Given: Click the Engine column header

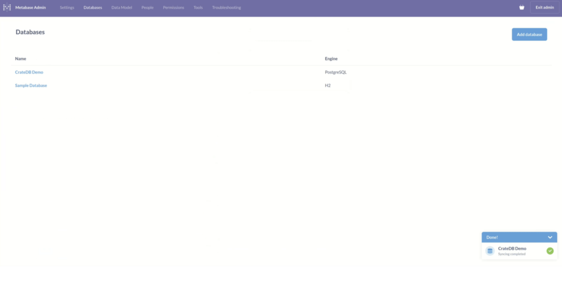Looking at the screenshot, I should pos(331,59).
